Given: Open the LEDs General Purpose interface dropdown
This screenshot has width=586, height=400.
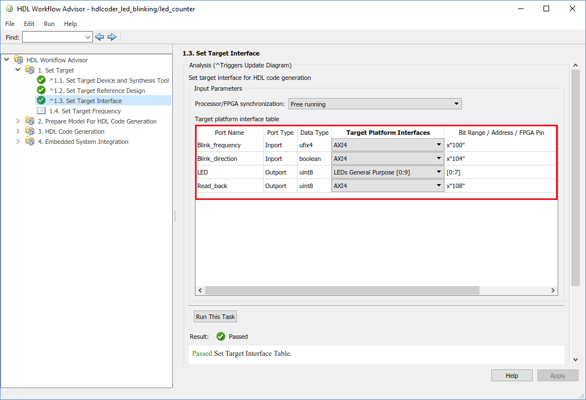Looking at the screenshot, I should point(388,172).
